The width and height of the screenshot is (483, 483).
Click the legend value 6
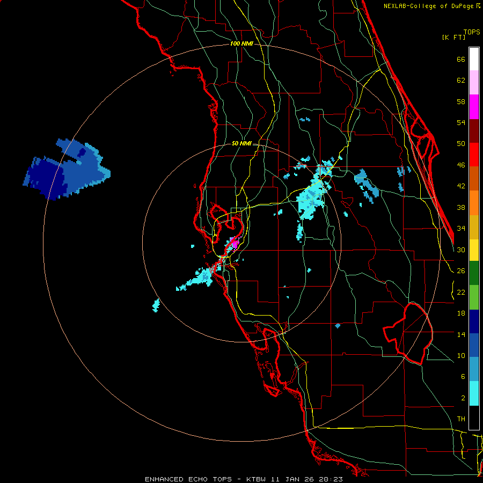463,376
